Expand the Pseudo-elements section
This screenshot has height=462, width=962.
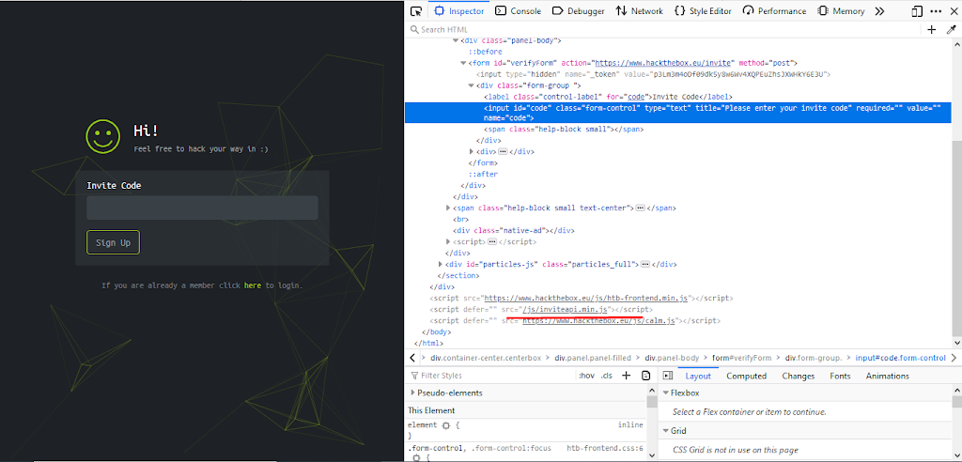[x=412, y=393]
